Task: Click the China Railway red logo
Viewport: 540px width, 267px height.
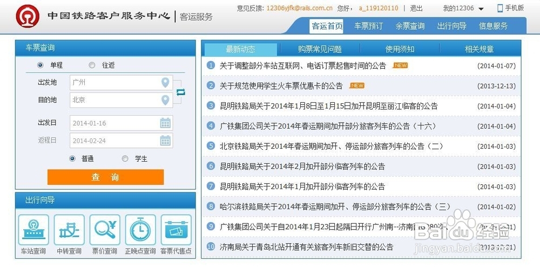Action: tap(28, 16)
